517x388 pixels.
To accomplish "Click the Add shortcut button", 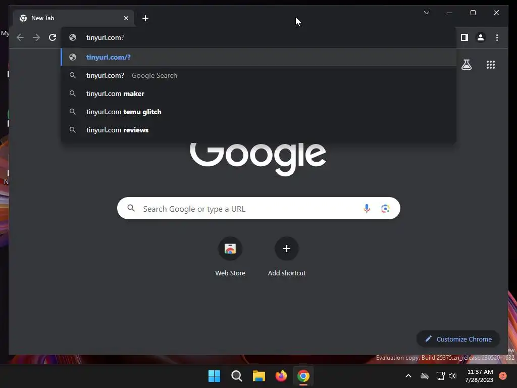I will click(x=287, y=256).
